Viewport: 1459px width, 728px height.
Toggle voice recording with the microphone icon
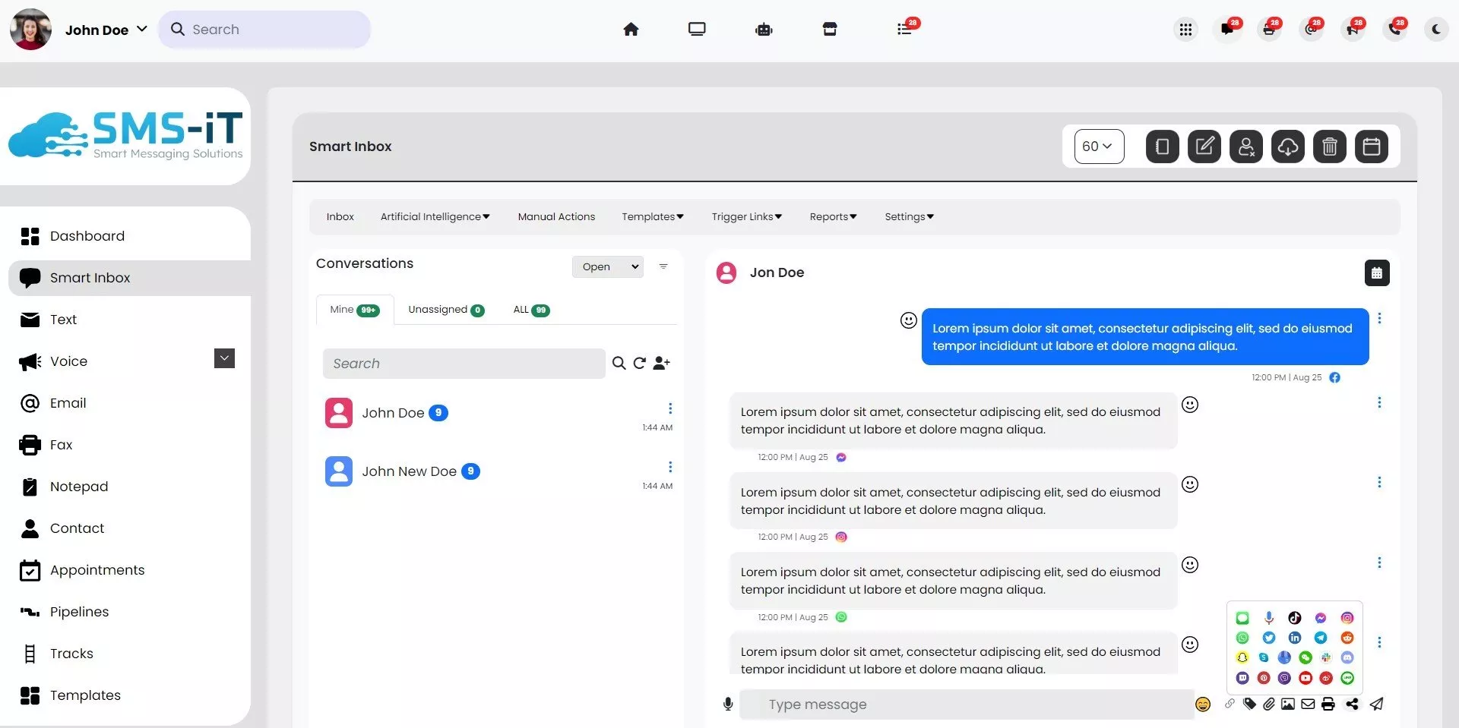[728, 704]
